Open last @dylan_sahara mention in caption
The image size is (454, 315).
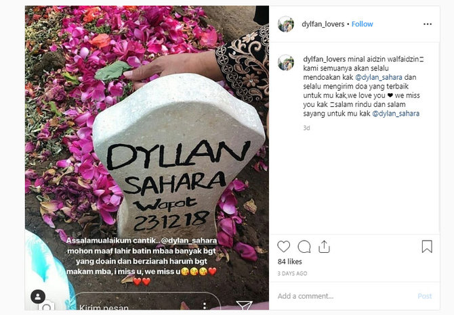(x=396, y=114)
